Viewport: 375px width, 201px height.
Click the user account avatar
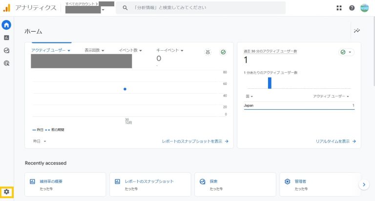(x=365, y=8)
